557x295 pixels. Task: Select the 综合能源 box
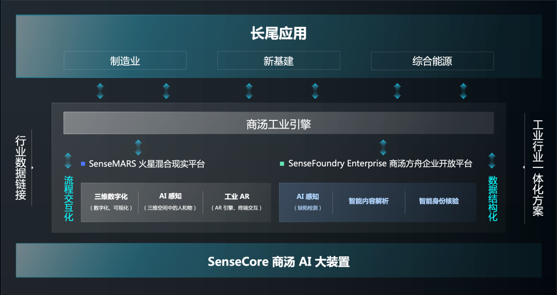click(432, 60)
